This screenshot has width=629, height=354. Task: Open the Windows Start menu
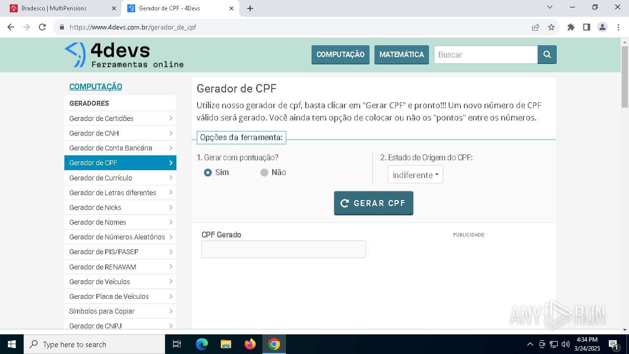[x=12, y=344]
